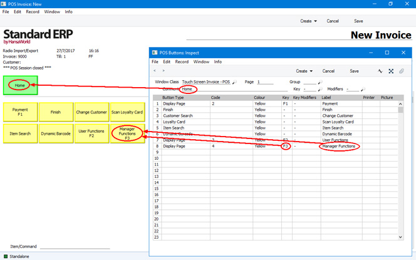Image resolution: width=416 pixels, height=260 pixels.
Task: Select Finish button type in row 2
Action: [185, 110]
